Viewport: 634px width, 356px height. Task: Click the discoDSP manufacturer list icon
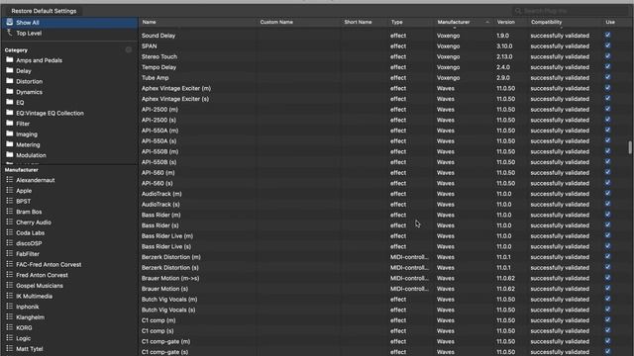(10, 243)
